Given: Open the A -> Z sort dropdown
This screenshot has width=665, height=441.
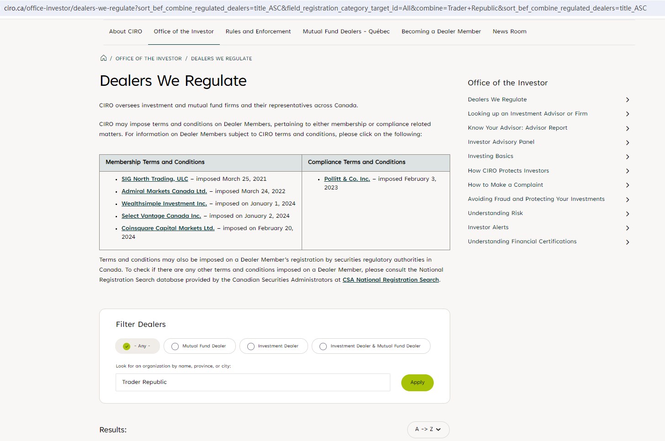Looking at the screenshot, I should [x=428, y=430].
